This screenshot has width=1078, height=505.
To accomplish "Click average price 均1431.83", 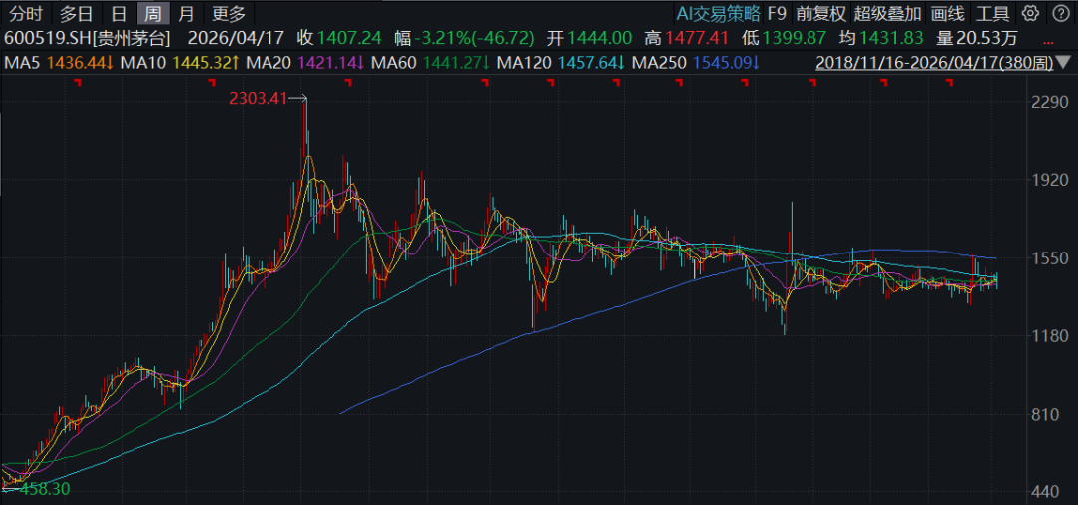I will [881, 38].
